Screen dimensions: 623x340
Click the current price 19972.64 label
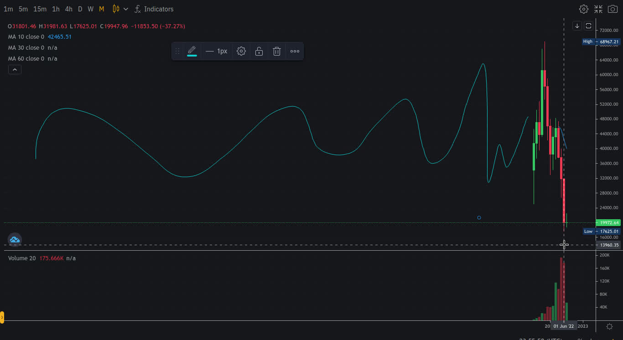pos(608,223)
